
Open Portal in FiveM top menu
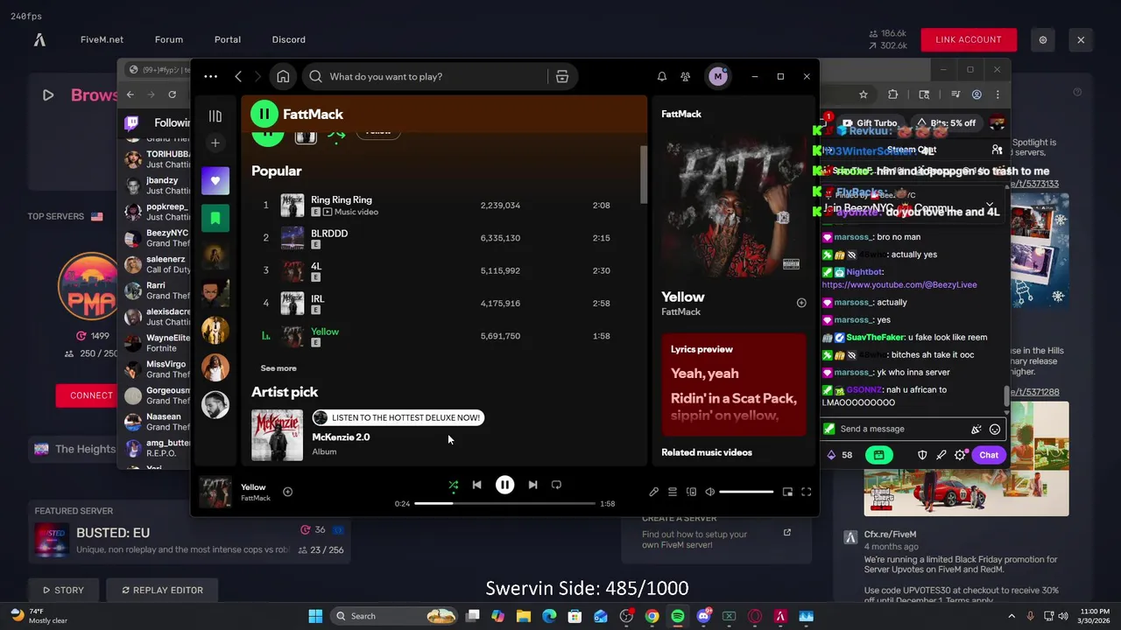tap(228, 39)
